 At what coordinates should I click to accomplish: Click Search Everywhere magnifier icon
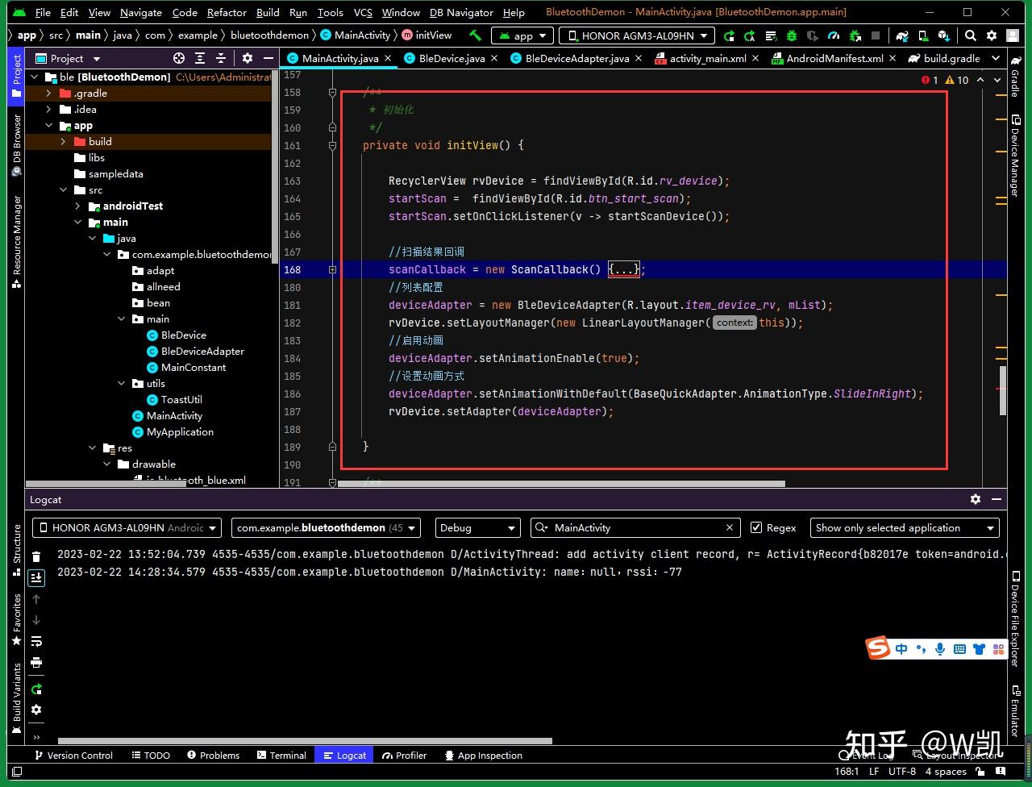(x=971, y=35)
